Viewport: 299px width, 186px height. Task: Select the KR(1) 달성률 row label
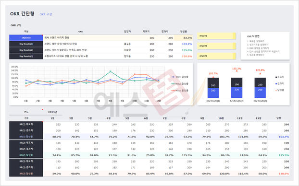coord(26,137)
